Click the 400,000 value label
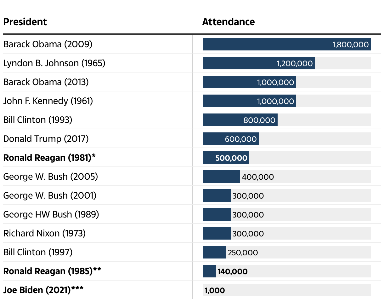This screenshot has width=384, height=302. click(258, 177)
